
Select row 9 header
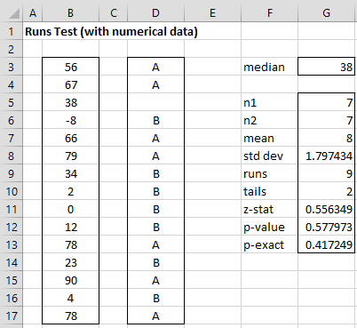coord(12,173)
